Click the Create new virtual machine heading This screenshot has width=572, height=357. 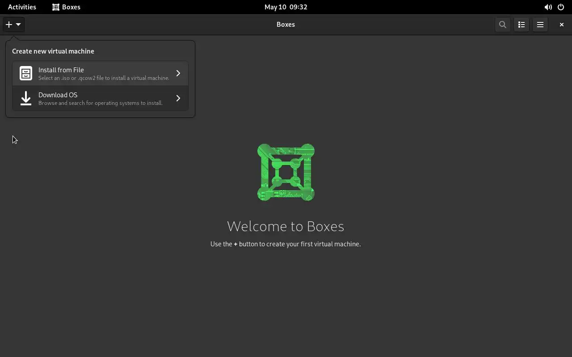point(53,51)
